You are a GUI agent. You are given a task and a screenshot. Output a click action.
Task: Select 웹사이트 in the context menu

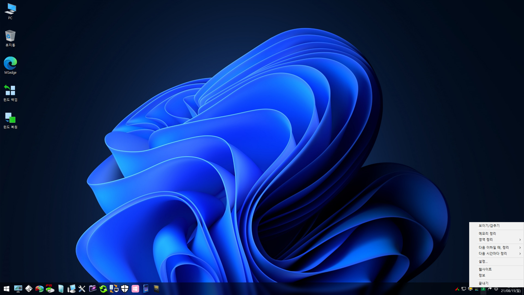pyautogui.click(x=496, y=269)
